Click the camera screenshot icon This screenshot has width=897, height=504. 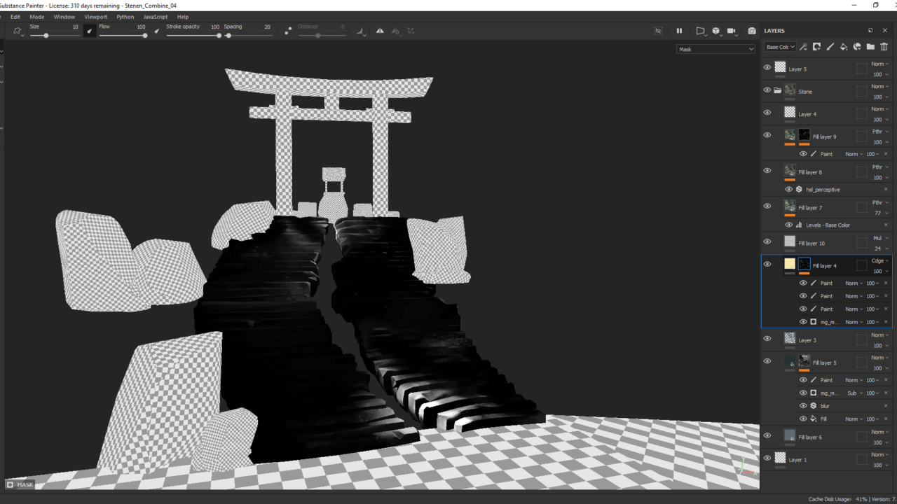752,31
